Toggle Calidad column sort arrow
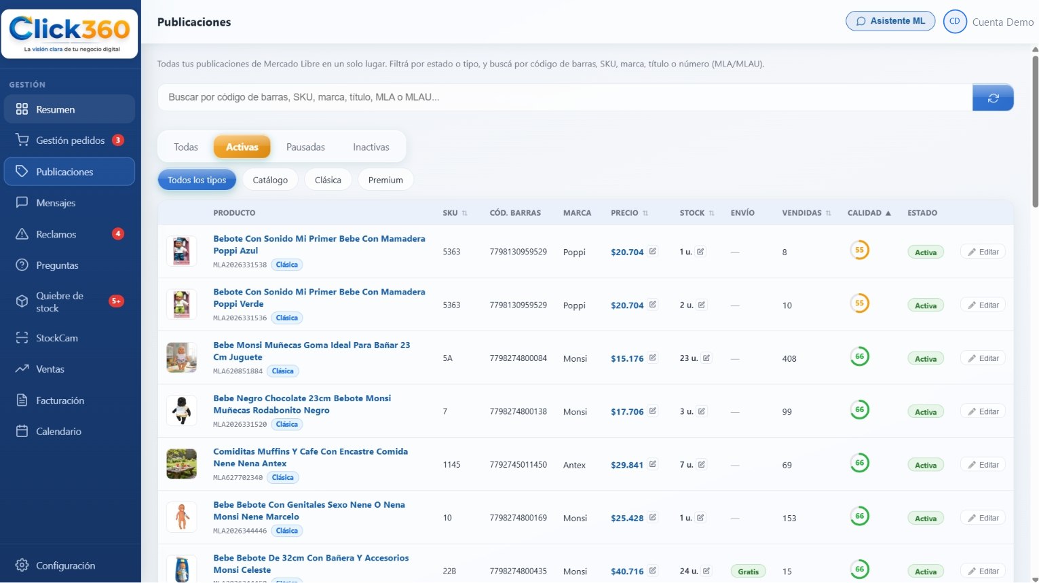Screen dimensions: 1039x583 tap(888, 213)
